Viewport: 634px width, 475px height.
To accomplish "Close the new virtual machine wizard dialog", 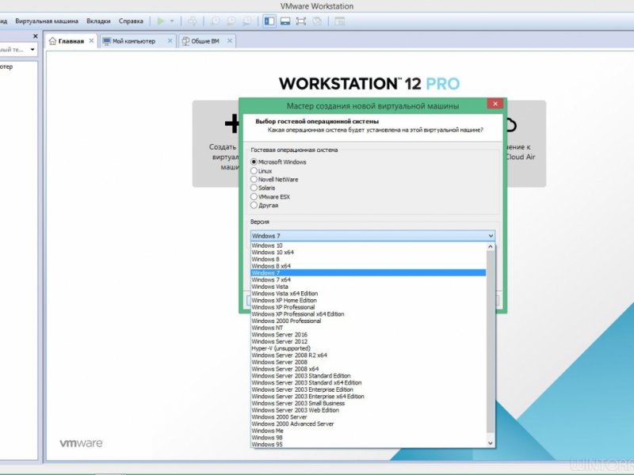I will click(x=495, y=104).
